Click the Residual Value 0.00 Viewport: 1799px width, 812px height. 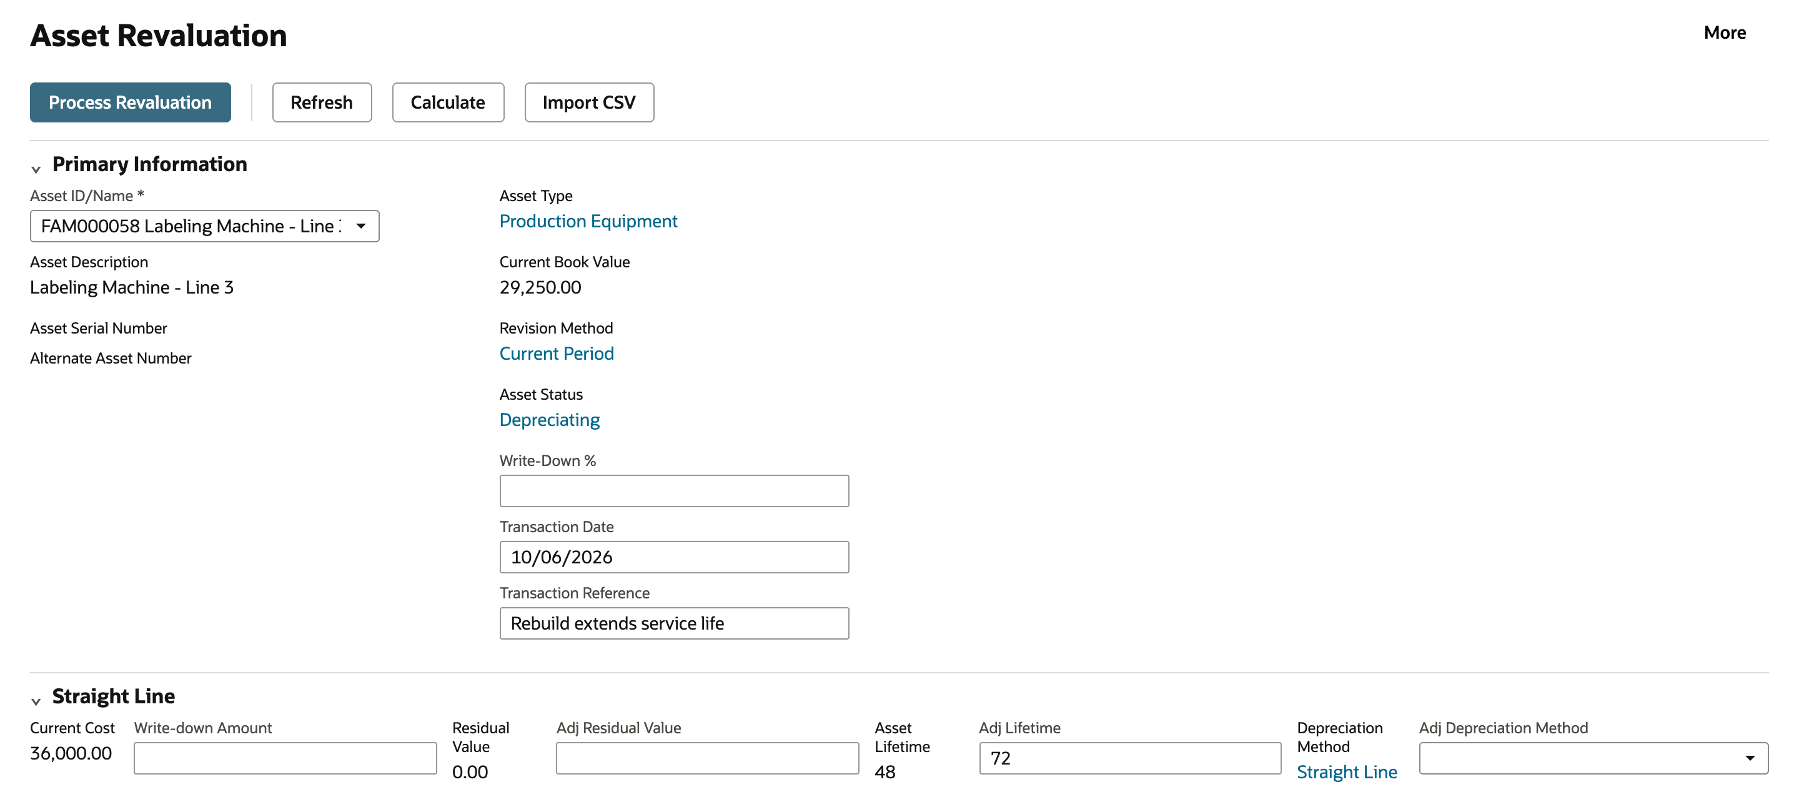click(x=469, y=772)
